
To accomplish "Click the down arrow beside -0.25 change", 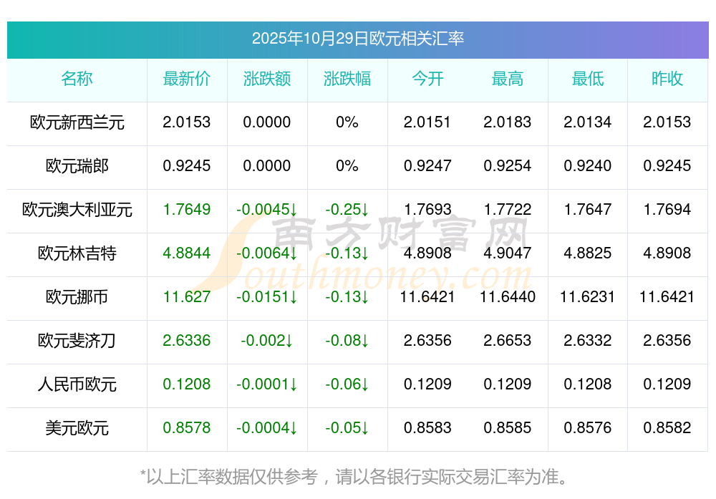I will pos(364,210).
